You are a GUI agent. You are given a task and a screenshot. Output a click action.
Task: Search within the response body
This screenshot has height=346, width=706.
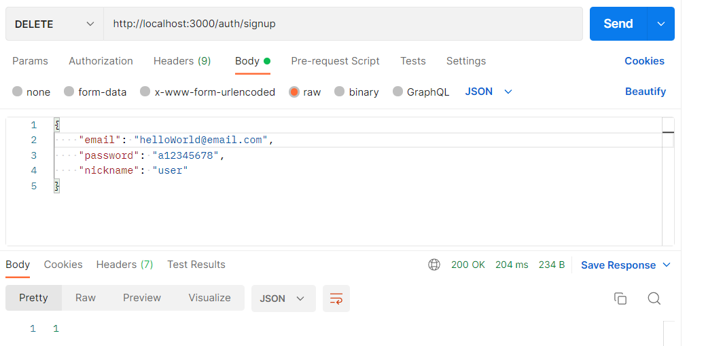654,299
